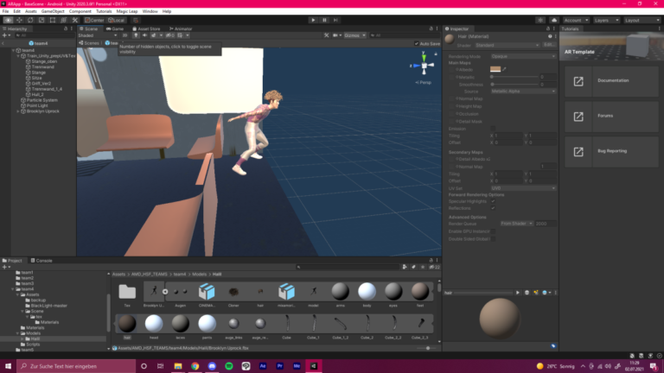The height and width of the screenshot is (373, 664).
Task: Toggle the Reflections checkbox
Action: tap(493, 208)
